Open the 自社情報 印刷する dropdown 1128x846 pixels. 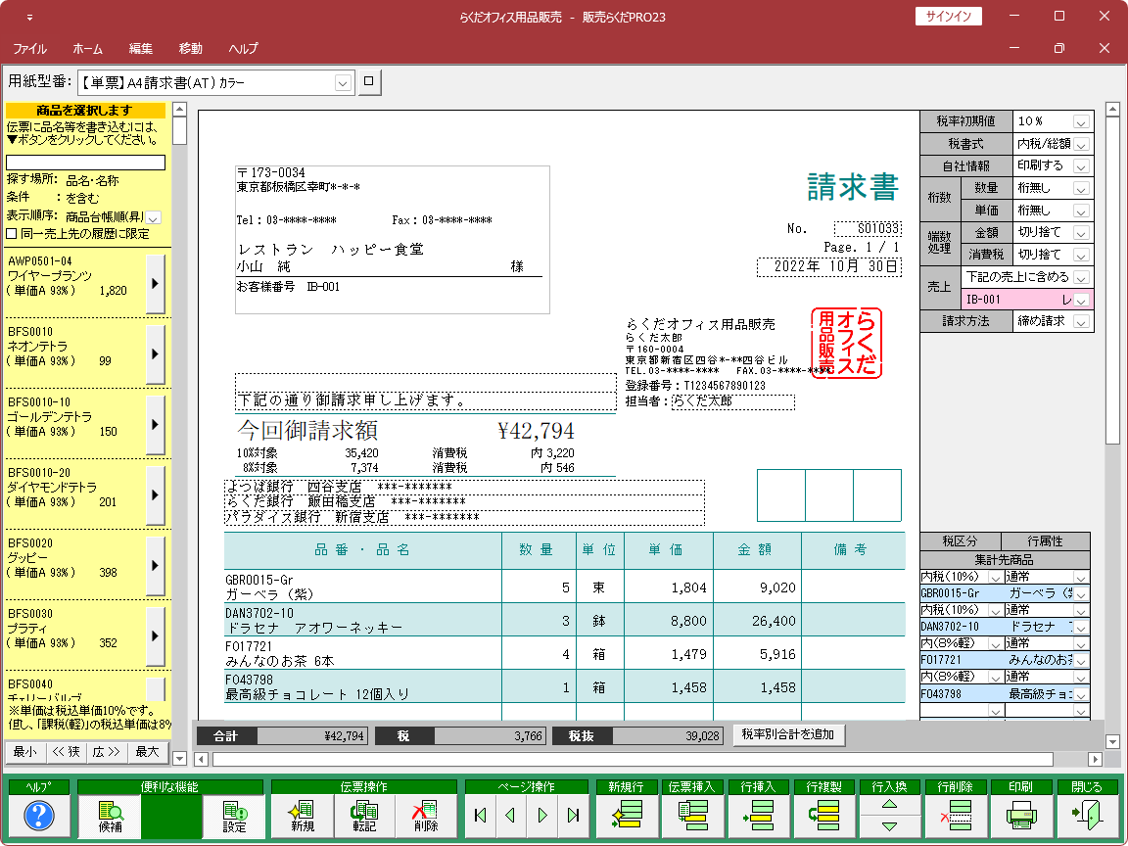point(1081,166)
